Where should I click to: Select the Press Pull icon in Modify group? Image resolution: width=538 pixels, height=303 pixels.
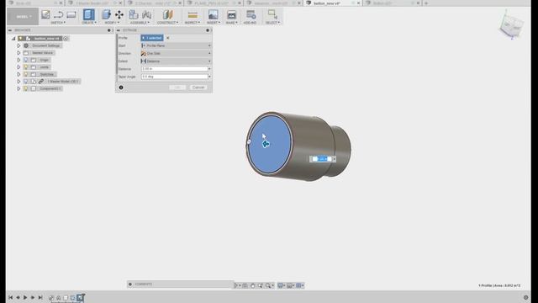pyautogui.click(x=106, y=14)
